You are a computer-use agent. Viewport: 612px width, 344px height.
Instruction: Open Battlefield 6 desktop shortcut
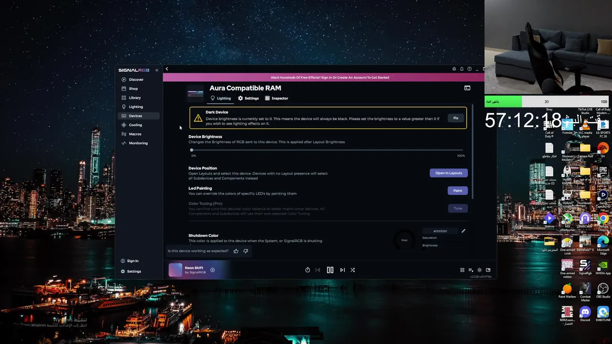pyautogui.click(x=585, y=244)
